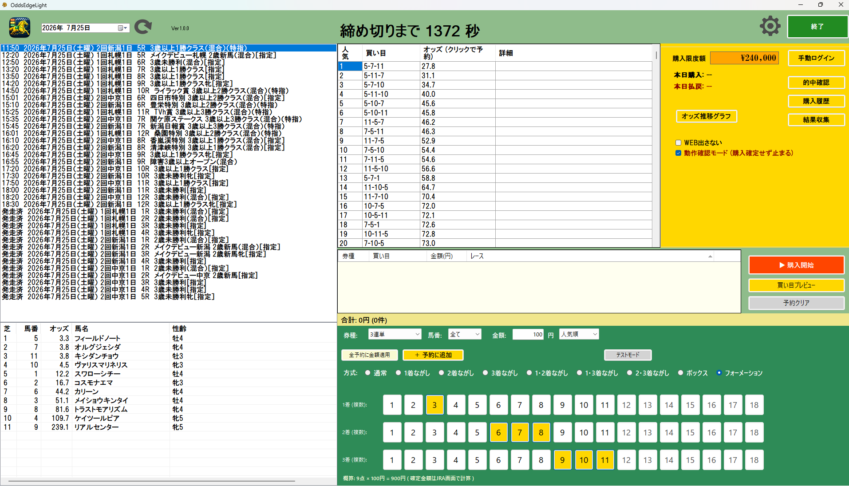Select horse リアルセンター row
This screenshot has height=486, width=849.
(x=168, y=427)
